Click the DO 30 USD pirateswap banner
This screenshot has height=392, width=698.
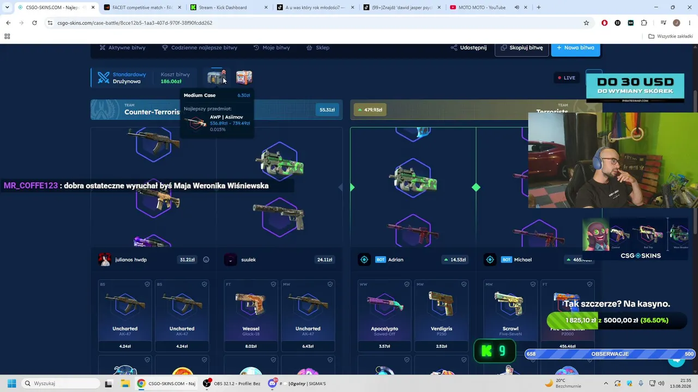coord(635,87)
